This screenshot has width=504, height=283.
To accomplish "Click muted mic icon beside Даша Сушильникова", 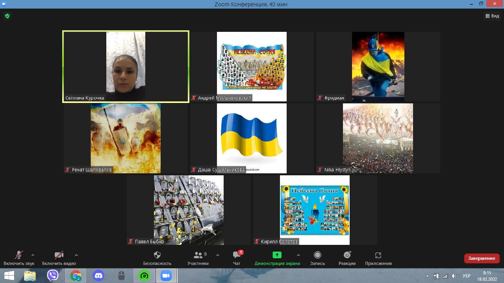I will tap(194, 170).
